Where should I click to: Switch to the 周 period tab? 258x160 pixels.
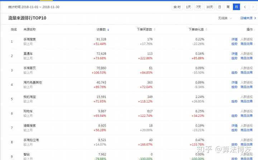[228, 7]
